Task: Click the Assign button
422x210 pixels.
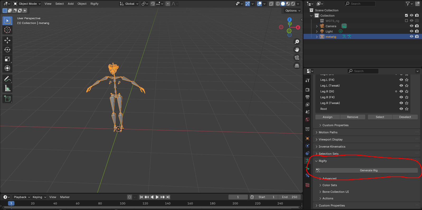Action: click(328, 117)
